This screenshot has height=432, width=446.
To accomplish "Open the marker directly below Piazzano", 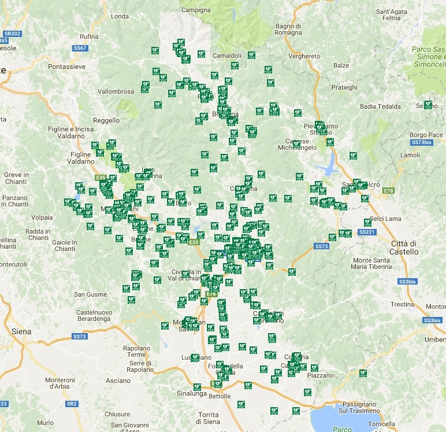I will [307, 392].
